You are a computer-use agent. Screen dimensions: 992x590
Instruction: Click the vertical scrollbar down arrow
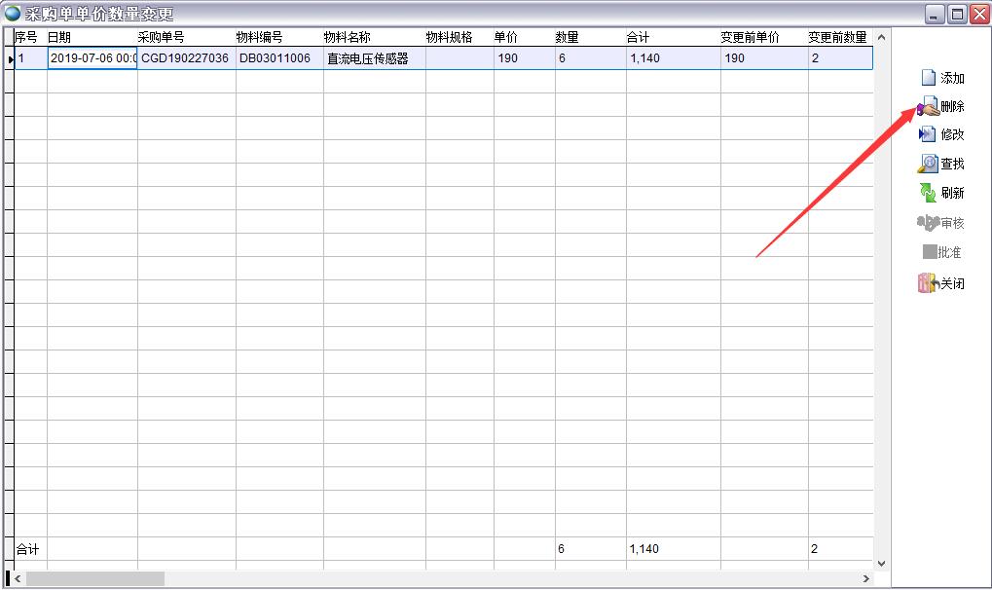881,562
